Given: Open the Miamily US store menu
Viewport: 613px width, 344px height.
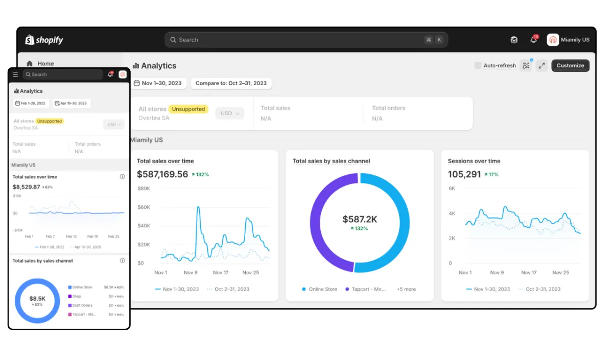Looking at the screenshot, I should [569, 40].
